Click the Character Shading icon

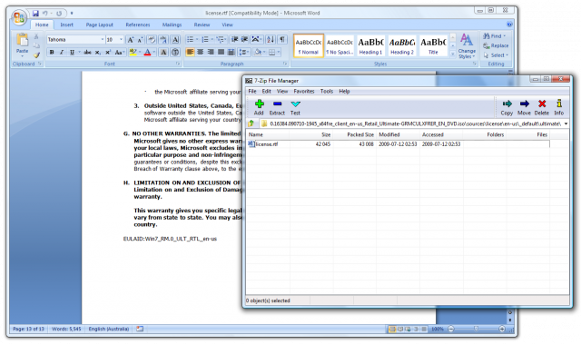tap(163, 53)
